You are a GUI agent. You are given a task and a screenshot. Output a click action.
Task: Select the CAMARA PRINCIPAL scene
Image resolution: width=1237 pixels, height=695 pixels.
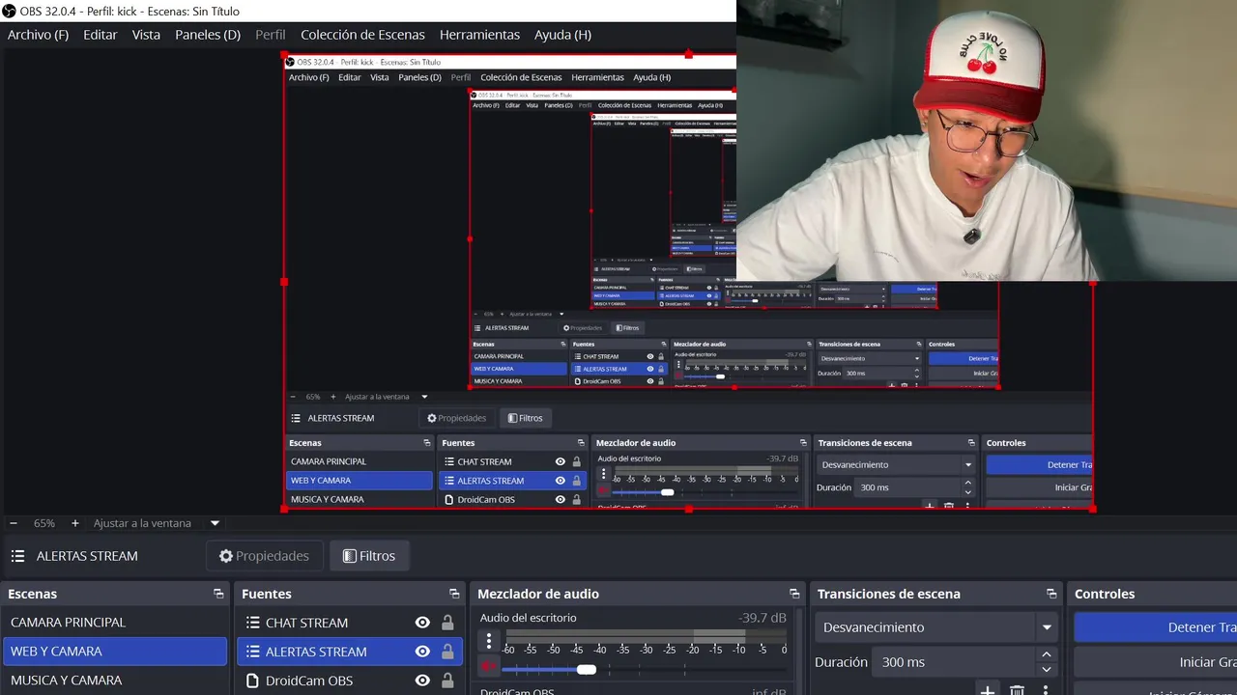[114, 623]
